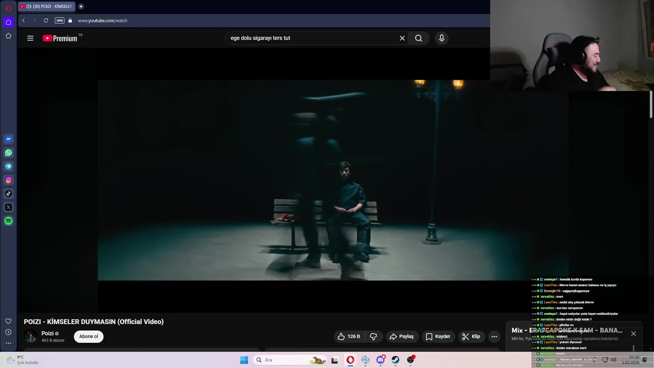Open TikTok in the Opera sidebar
This screenshot has height=368, width=654.
pyautogui.click(x=8, y=194)
